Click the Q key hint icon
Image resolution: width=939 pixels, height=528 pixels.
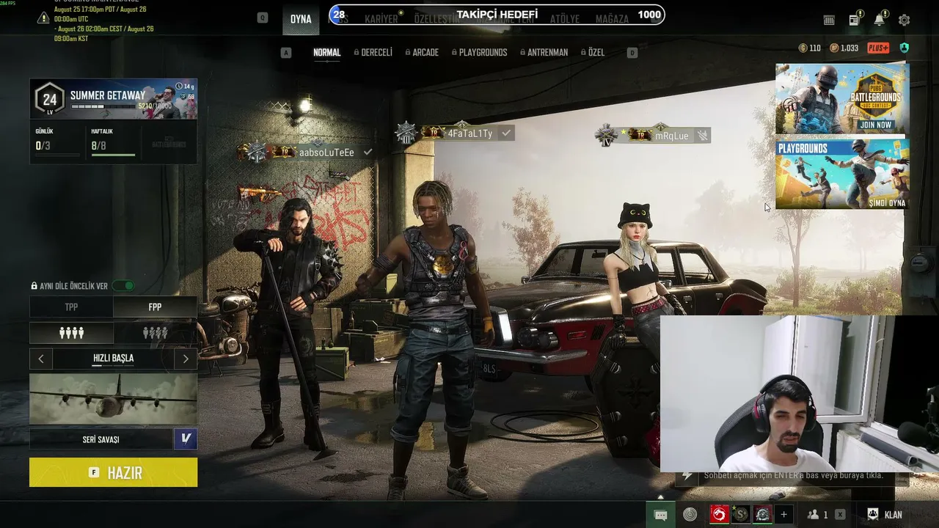tap(263, 18)
